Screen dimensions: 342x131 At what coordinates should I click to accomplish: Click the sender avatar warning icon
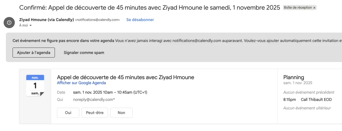9,22
